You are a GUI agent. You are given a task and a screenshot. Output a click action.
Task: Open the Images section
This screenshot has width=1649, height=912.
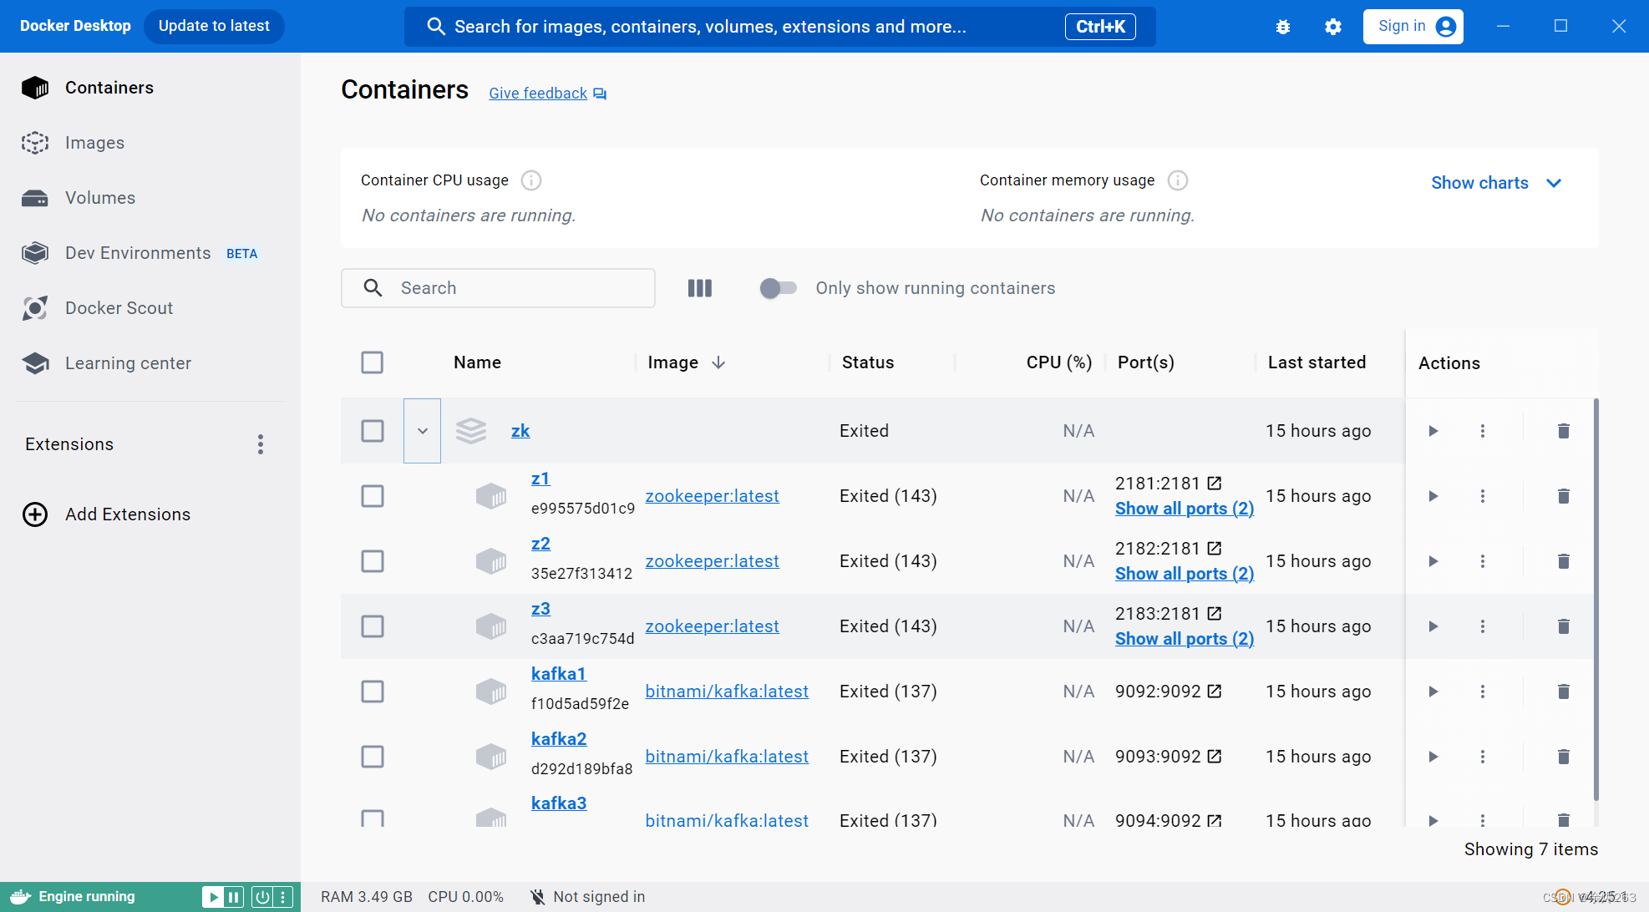pos(94,142)
